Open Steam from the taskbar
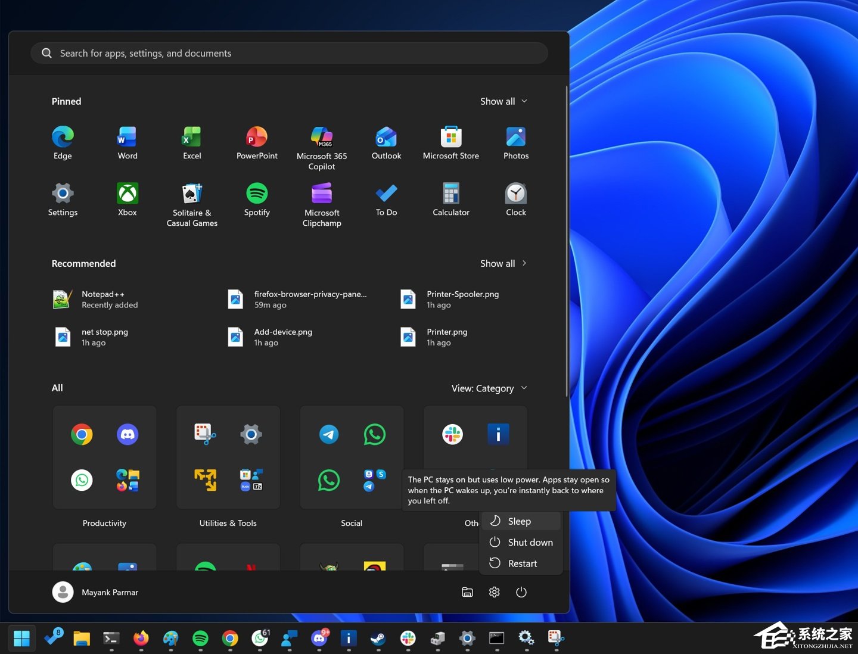 pyautogui.click(x=378, y=639)
